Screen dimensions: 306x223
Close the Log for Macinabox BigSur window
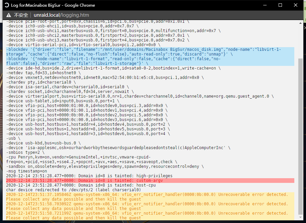(x=296, y=5)
